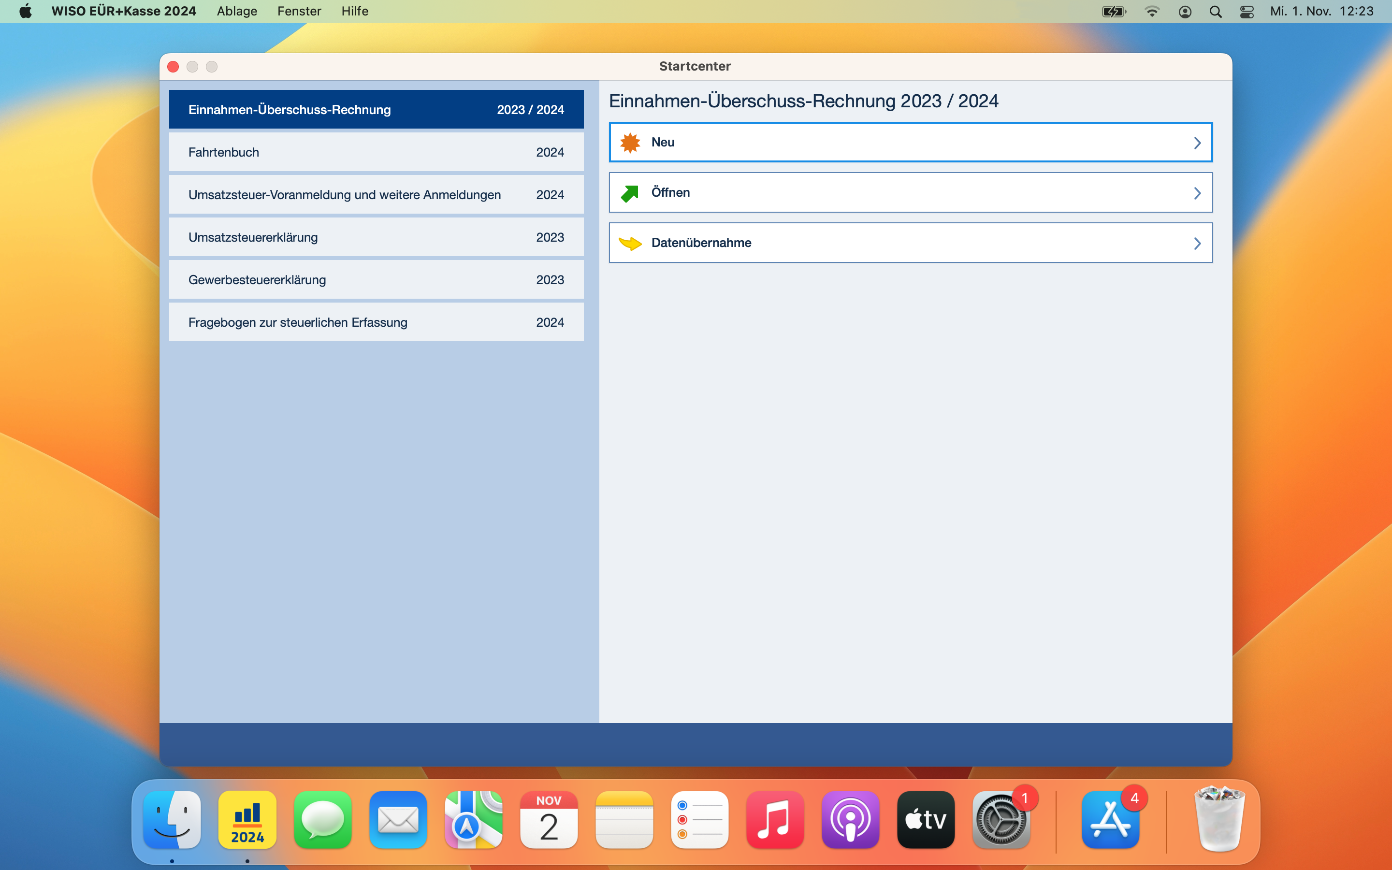This screenshot has height=870, width=1392.
Task: Open Spotlight search icon
Action: tap(1216, 12)
